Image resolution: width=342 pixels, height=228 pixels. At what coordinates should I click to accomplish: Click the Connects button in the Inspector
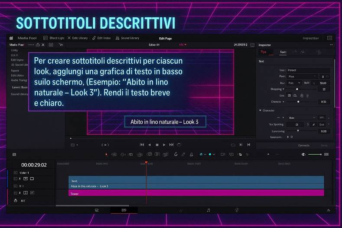click(303, 145)
